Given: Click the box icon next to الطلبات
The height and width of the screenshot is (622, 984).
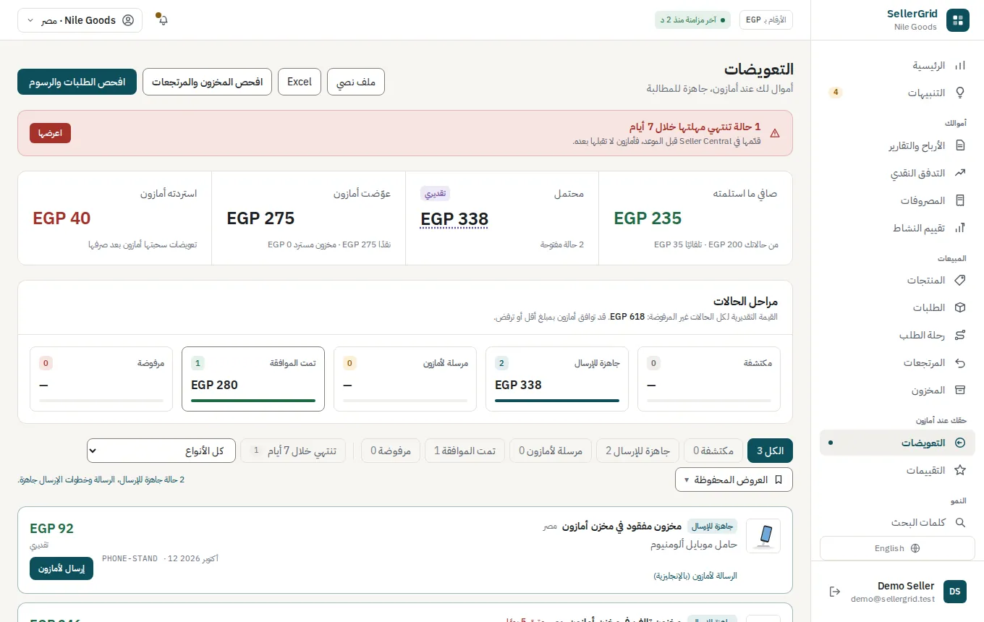Looking at the screenshot, I should 960,308.
